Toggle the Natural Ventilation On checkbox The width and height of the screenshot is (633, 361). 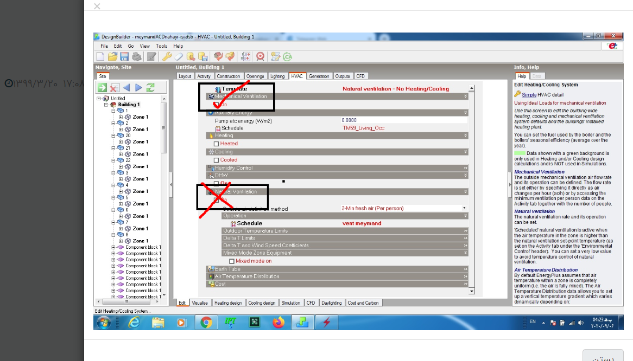coord(217,200)
